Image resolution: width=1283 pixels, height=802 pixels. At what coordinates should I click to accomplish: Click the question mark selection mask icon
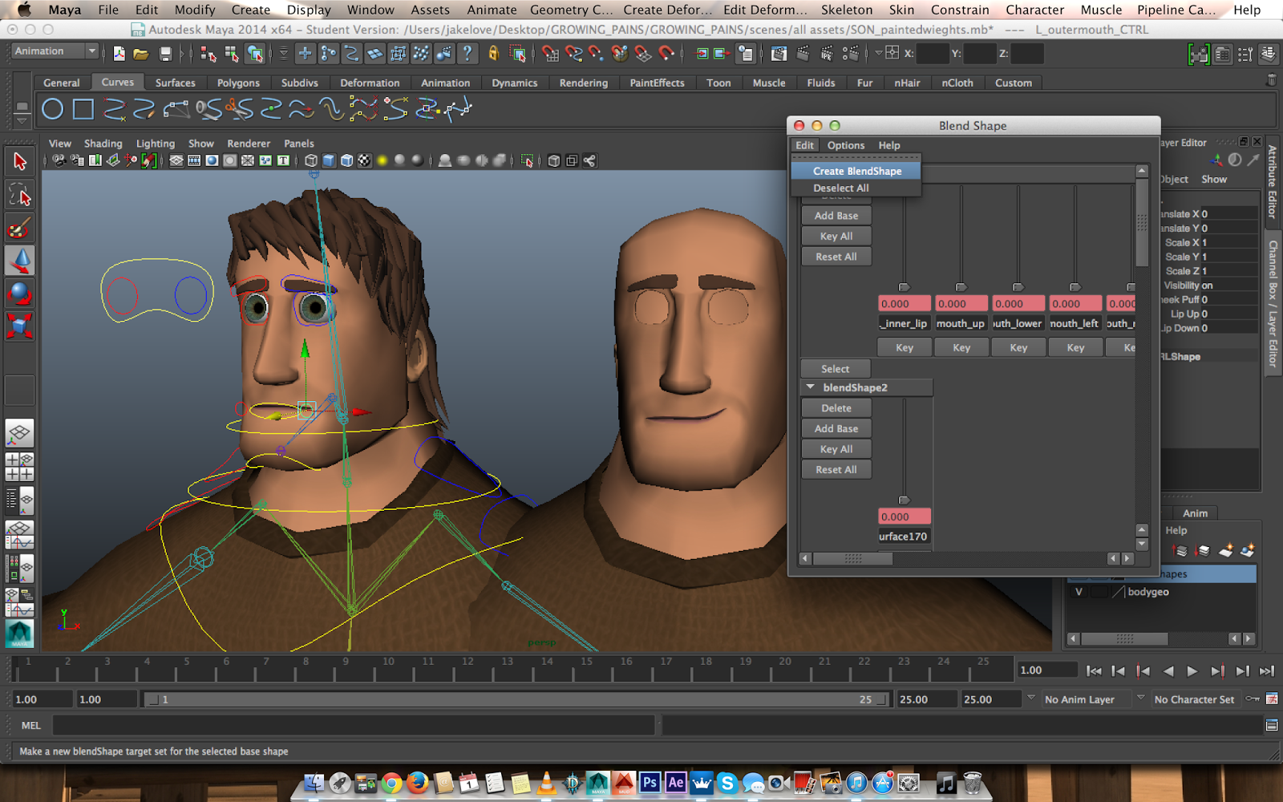(467, 54)
